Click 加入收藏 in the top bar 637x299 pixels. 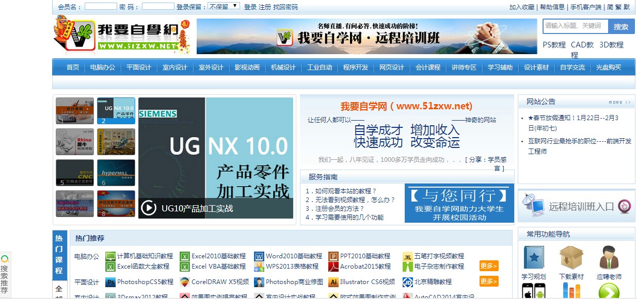tap(522, 7)
